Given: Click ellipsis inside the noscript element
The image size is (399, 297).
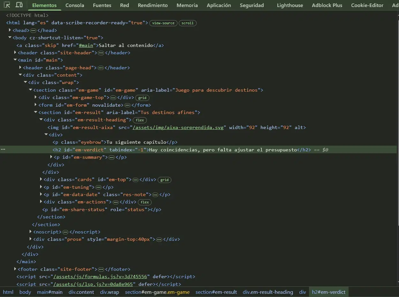Looking at the screenshot, I should 65,232.
